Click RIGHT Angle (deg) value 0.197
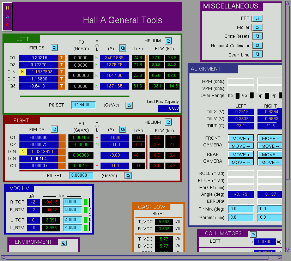Image resolution: width=291 pixels, height=261 pixels. click(x=270, y=194)
